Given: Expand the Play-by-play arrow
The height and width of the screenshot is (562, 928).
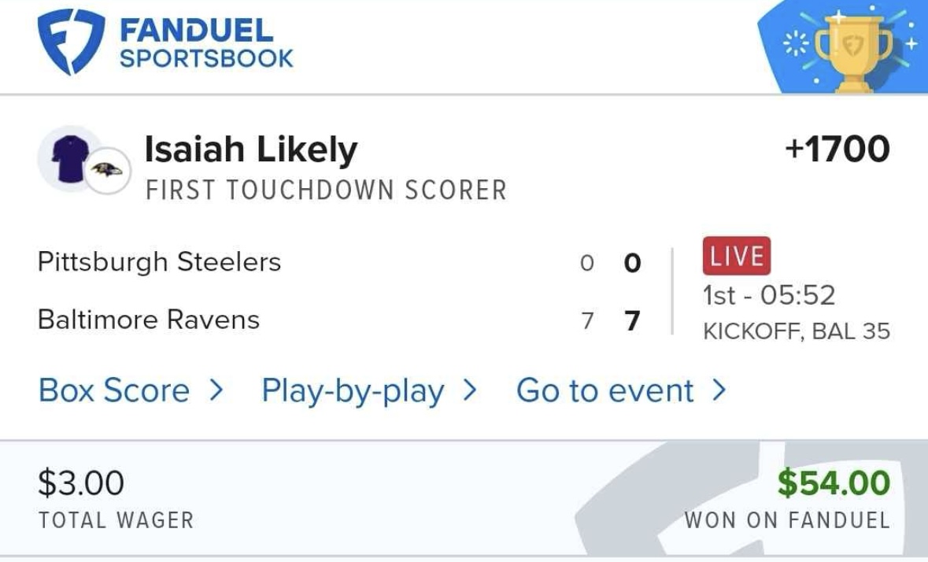Looking at the screenshot, I should (470, 390).
